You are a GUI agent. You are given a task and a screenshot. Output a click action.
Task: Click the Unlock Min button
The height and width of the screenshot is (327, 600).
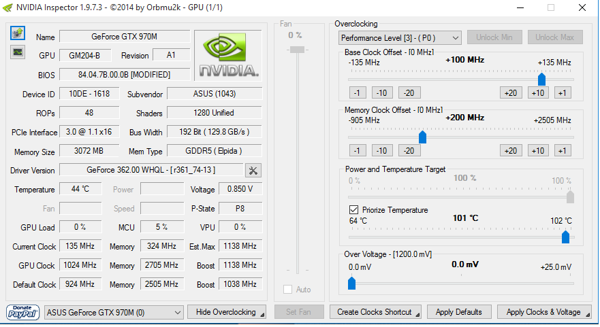[494, 37]
